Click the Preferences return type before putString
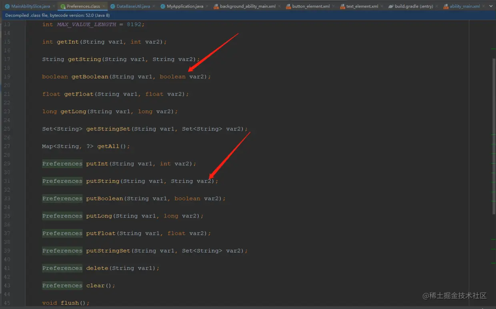Screen dimensions: 496x309 [x=62, y=181]
